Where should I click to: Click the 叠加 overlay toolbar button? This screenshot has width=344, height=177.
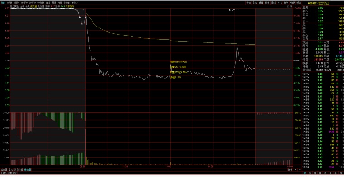pos(254,3)
